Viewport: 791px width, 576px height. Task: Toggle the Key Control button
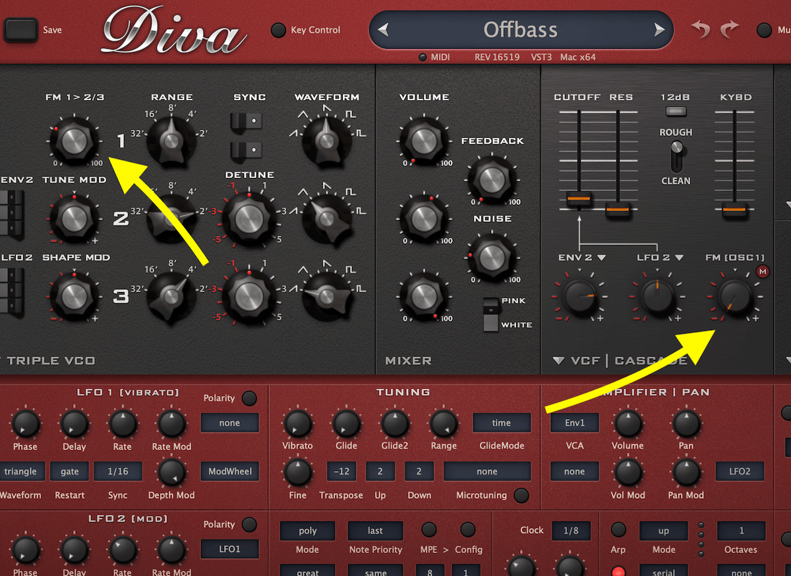(279, 30)
